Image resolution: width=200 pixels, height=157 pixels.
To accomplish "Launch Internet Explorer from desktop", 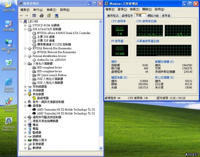I will (9, 85).
